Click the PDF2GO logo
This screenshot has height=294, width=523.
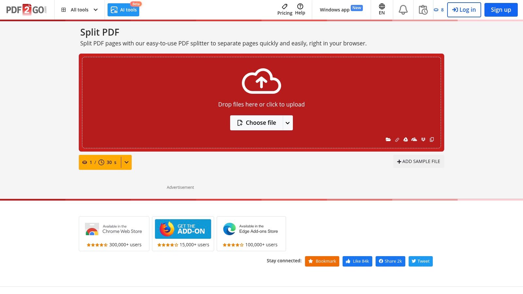tap(26, 10)
